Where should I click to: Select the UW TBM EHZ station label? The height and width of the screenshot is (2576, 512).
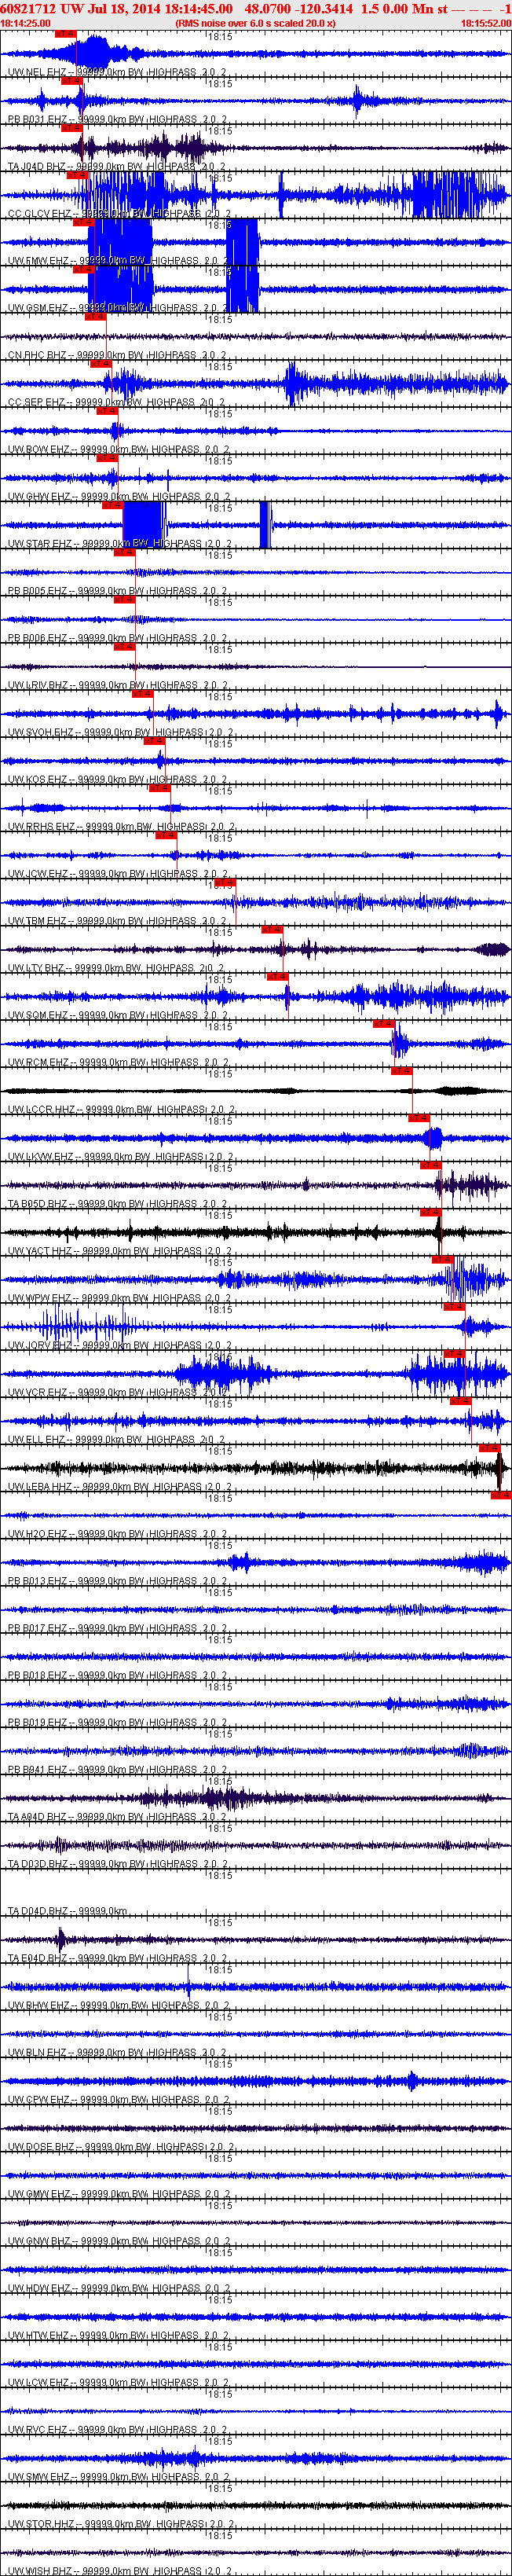pos(117,921)
